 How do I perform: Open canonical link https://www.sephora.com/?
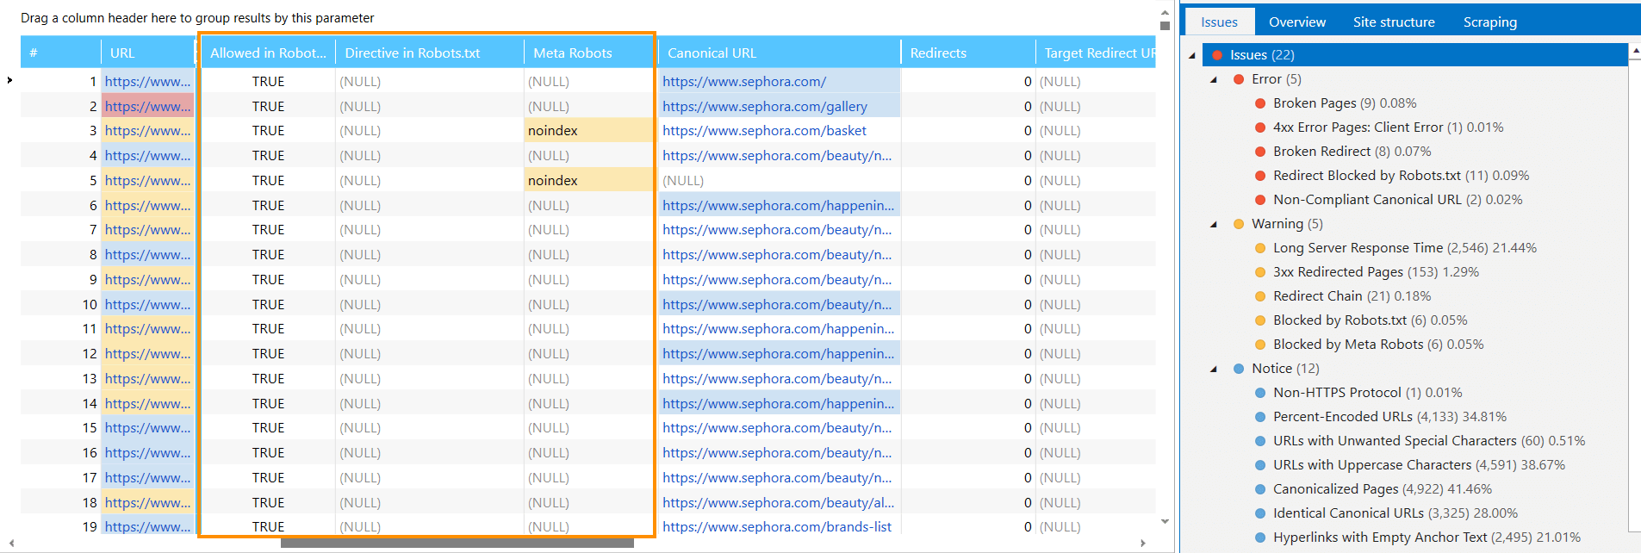tap(744, 82)
